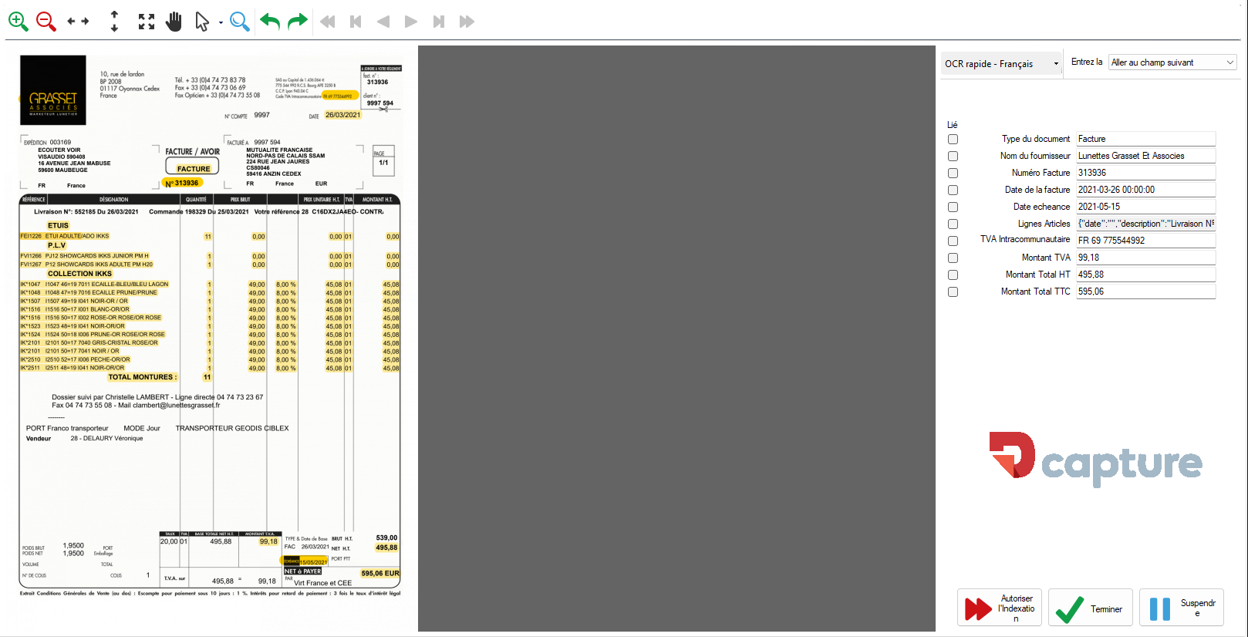The width and height of the screenshot is (1248, 637).
Task: Fit document to height with vertical arrows
Action: point(114,22)
